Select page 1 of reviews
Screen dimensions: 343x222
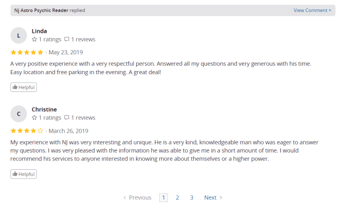tap(163, 197)
